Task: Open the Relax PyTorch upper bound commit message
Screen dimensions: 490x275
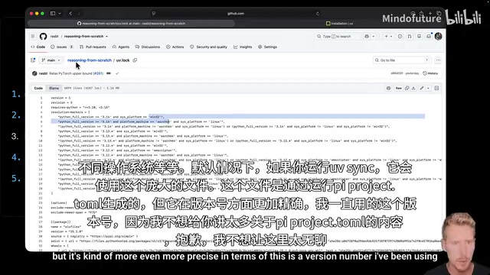Action: pos(70,73)
